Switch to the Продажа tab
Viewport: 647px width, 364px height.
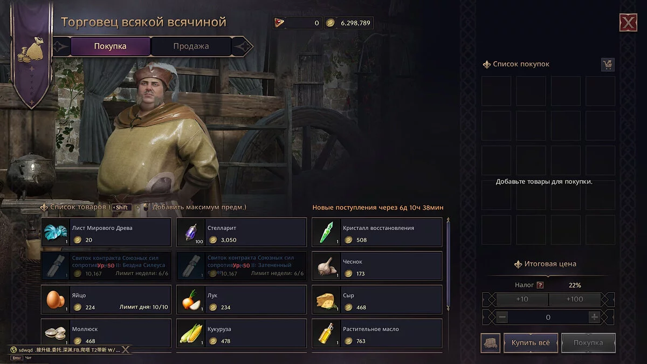pos(191,46)
